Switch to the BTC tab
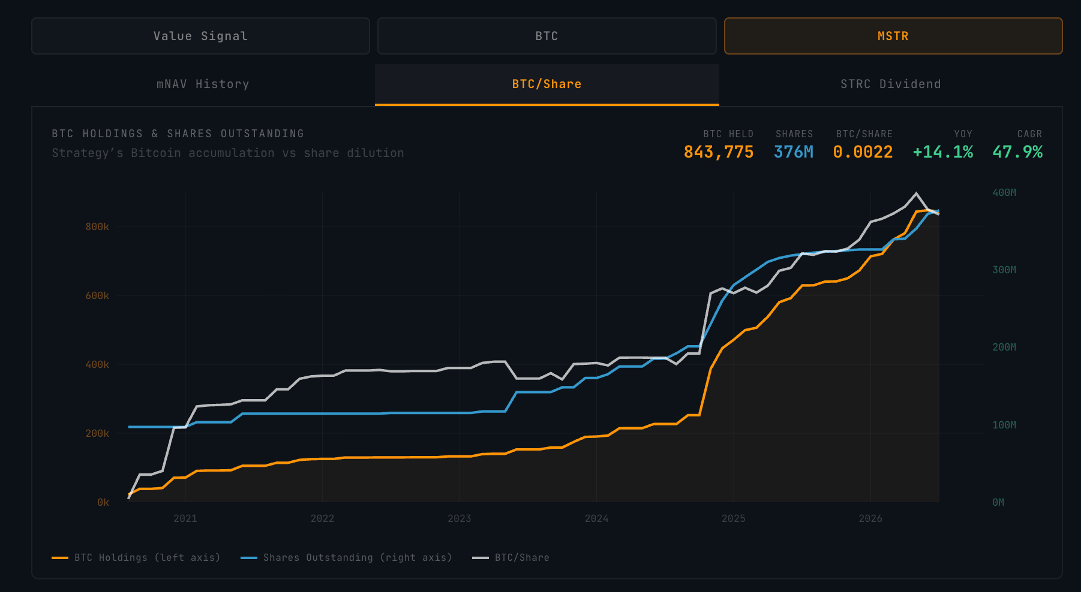Viewport: 1081px width, 592px height. click(546, 36)
